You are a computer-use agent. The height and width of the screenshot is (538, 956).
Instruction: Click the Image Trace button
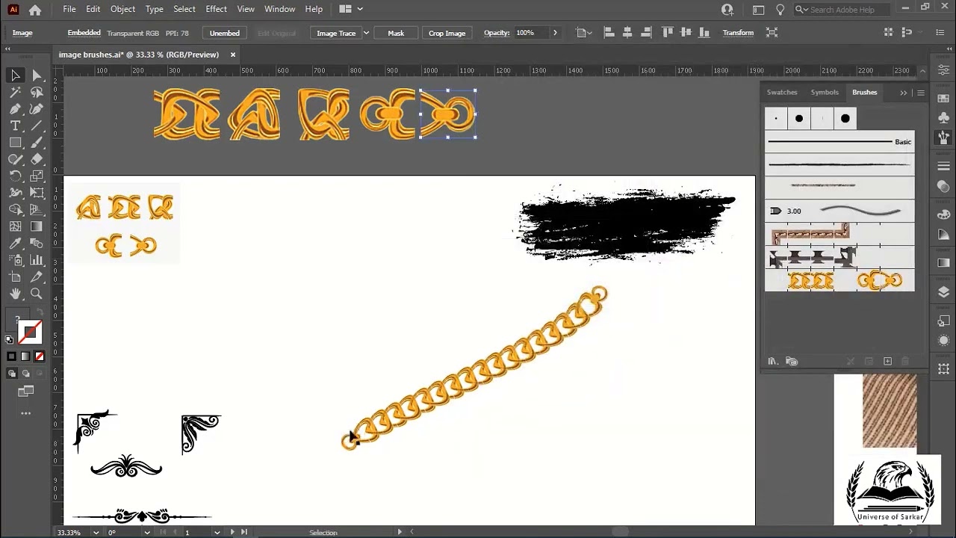pyautogui.click(x=336, y=33)
